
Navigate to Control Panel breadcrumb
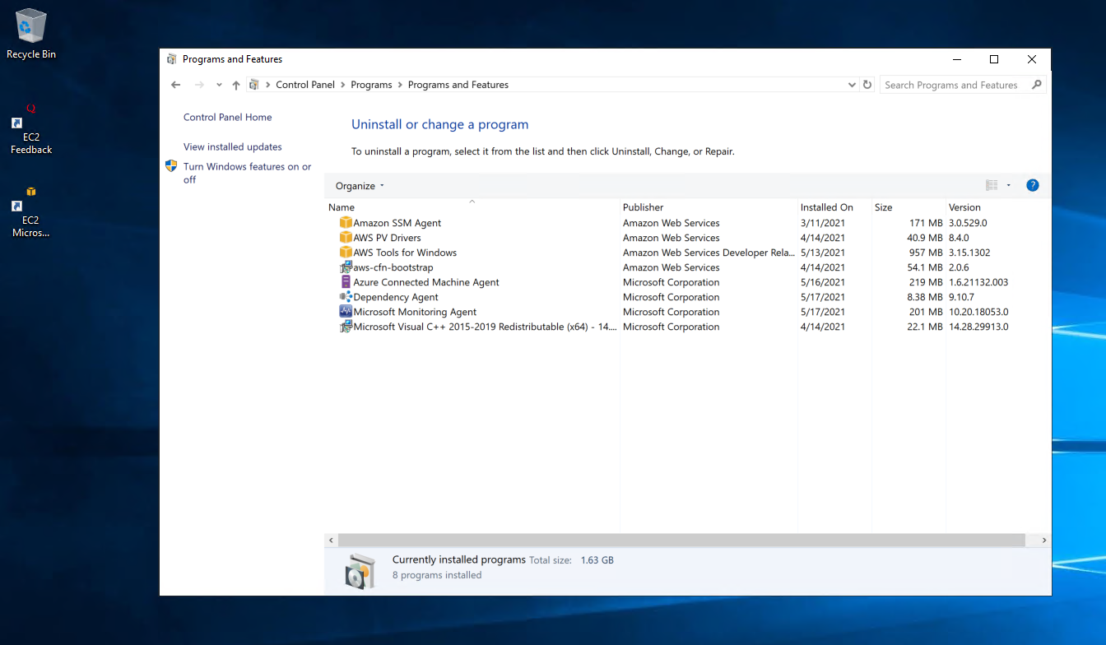click(x=305, y=85)
